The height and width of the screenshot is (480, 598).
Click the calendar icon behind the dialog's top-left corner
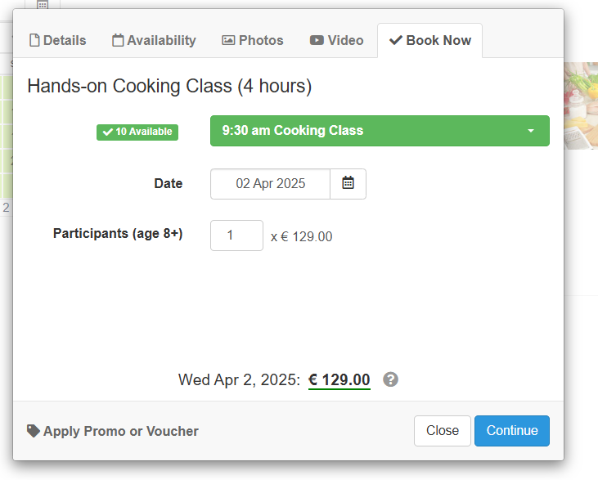click(43, 5)
